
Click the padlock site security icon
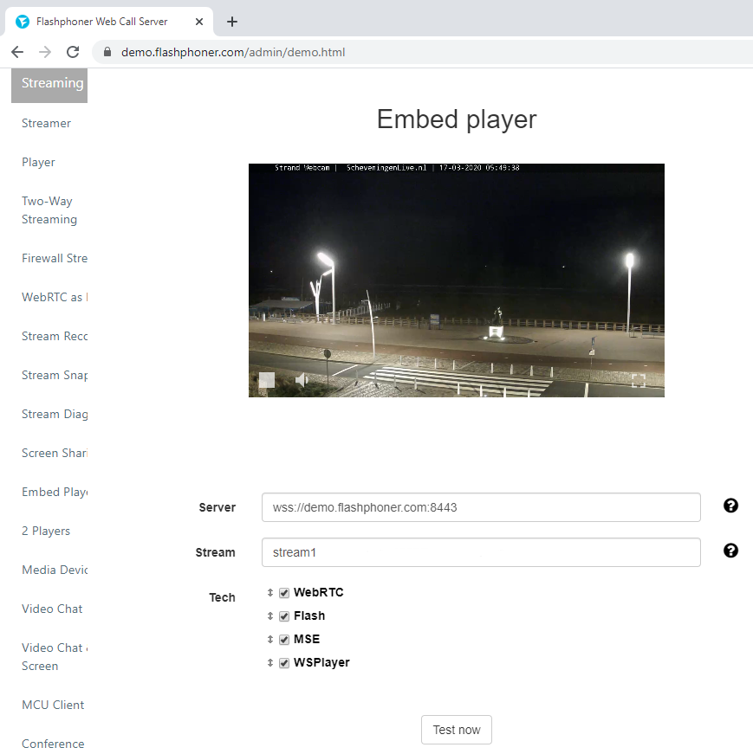pyautogui.click(x=107, y=52)
